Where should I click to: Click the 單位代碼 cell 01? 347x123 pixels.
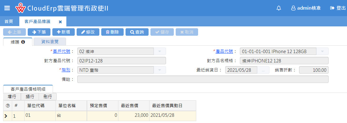(x=40, y=116)
